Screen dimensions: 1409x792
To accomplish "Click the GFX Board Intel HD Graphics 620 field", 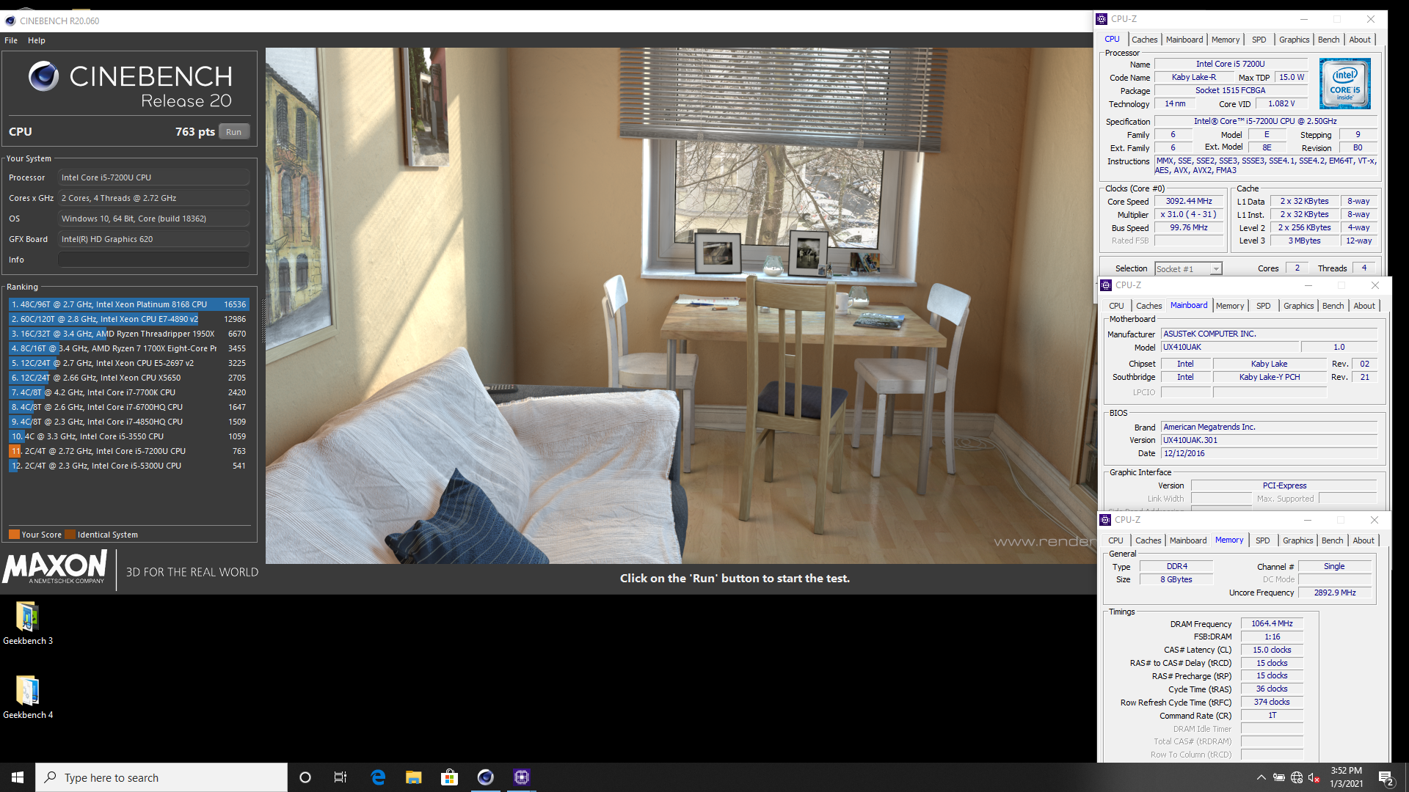I will 153,239.
